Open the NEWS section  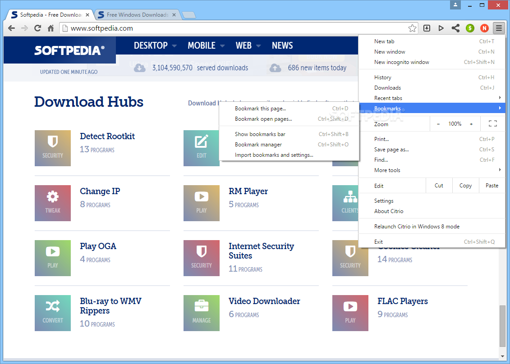coord(282,45)
